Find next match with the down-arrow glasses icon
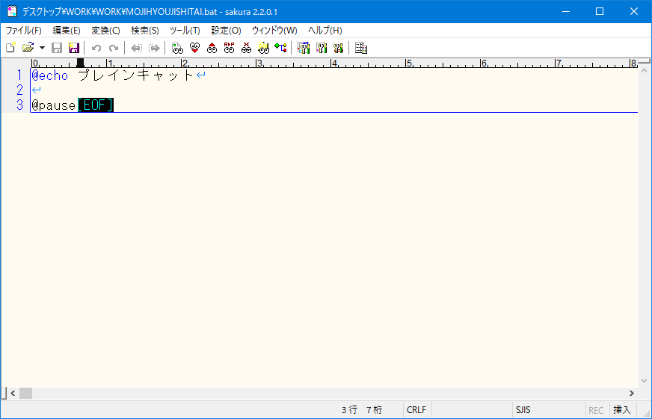 point(194,48)
